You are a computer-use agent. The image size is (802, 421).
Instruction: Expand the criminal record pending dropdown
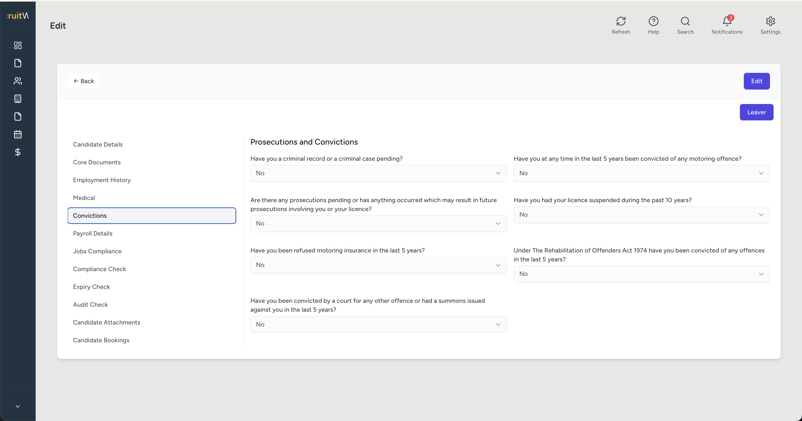378,173
